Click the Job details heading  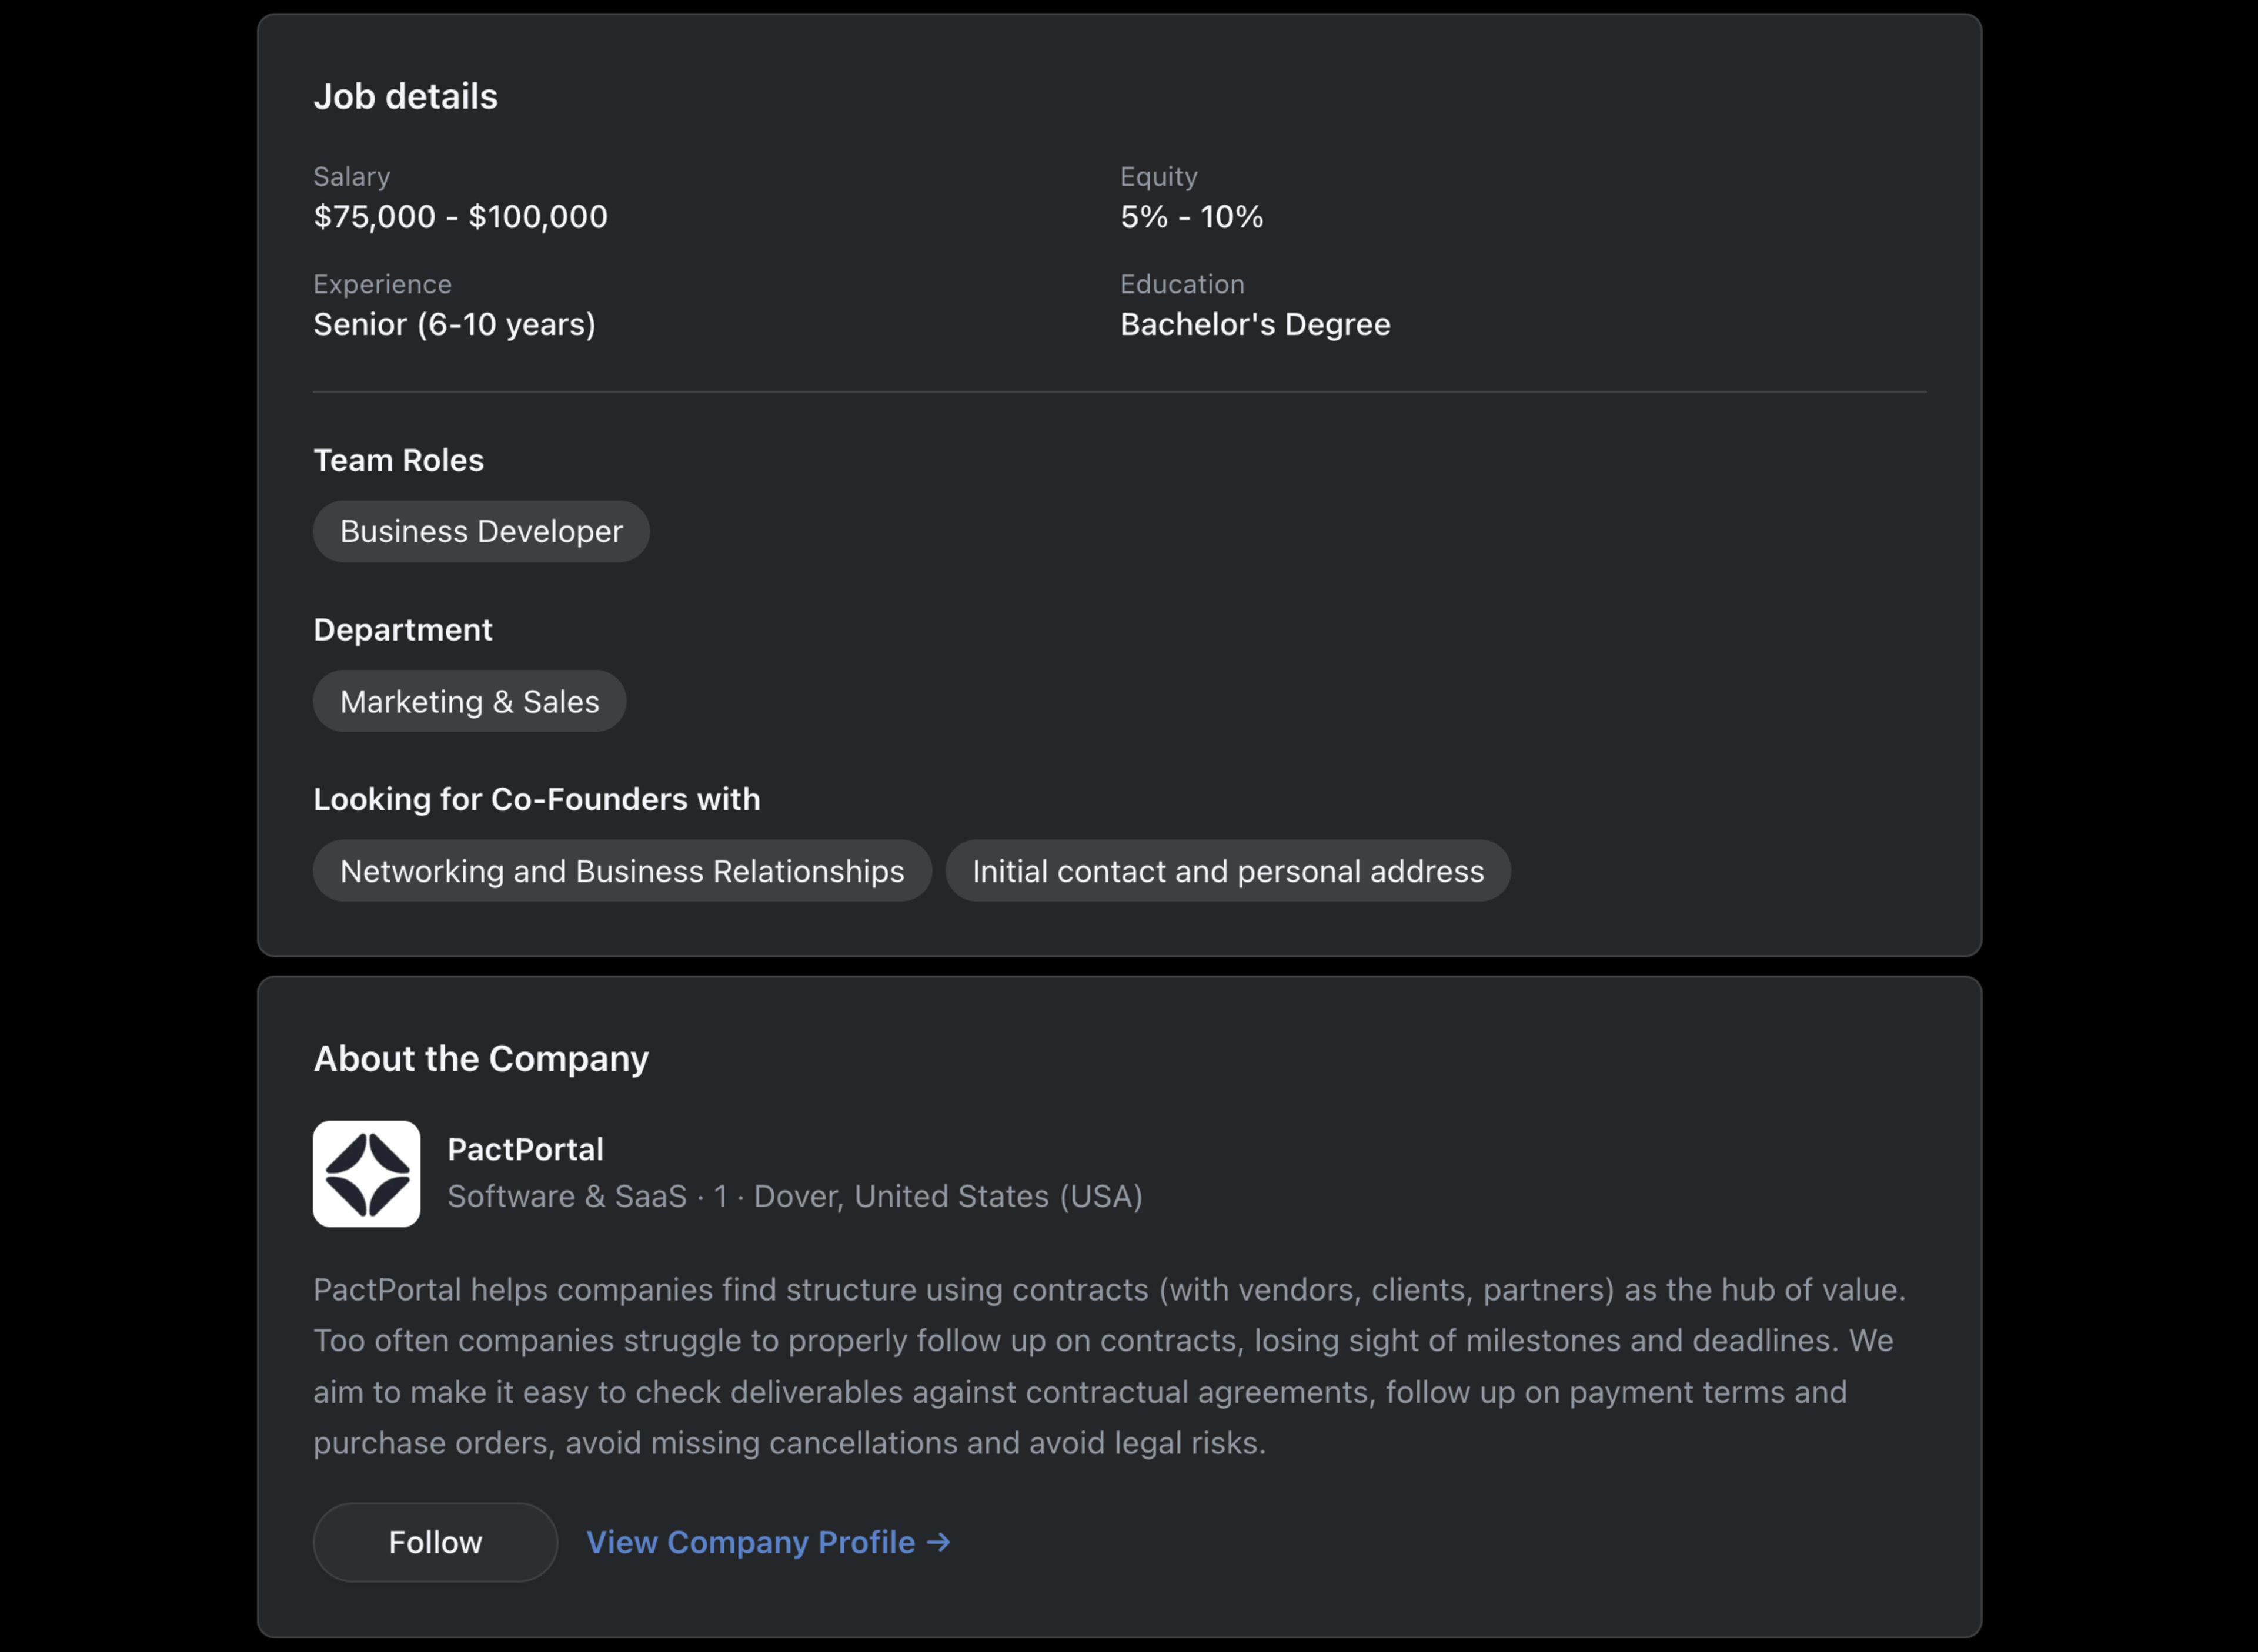(405, 96)
